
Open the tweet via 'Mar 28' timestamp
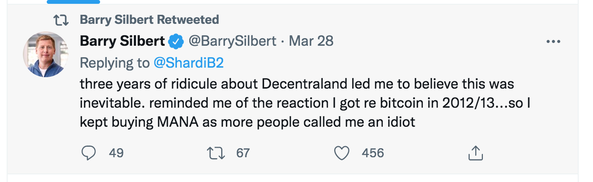click(x=311, y=41)
